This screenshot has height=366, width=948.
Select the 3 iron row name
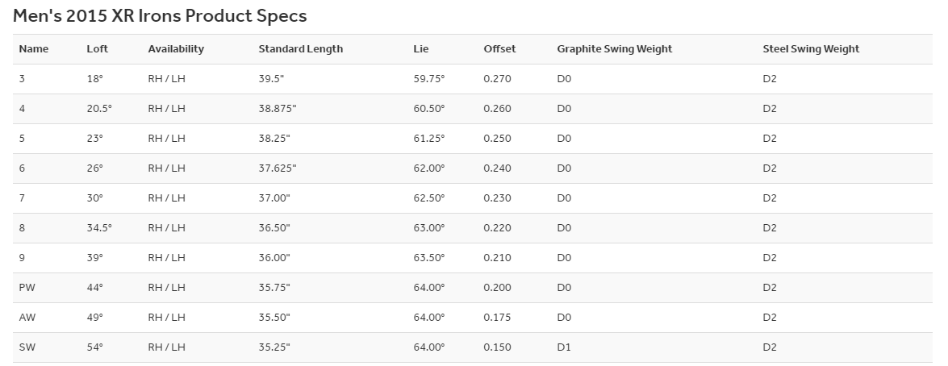point(22,78)
